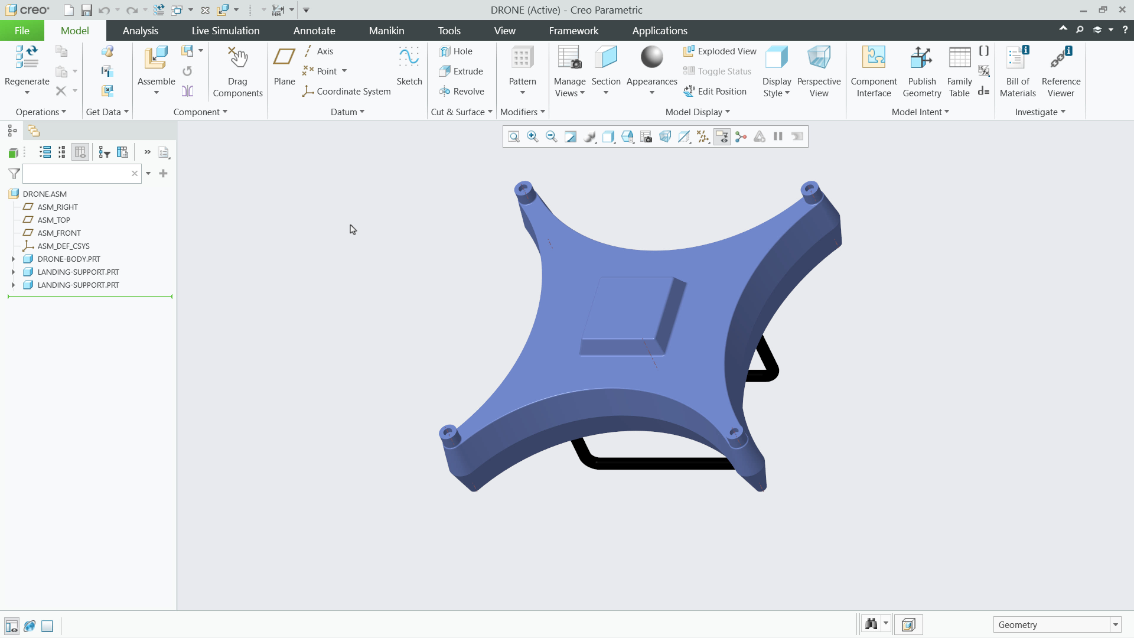
Task: Click the Assemble component icon
Action: coord(156,59)
